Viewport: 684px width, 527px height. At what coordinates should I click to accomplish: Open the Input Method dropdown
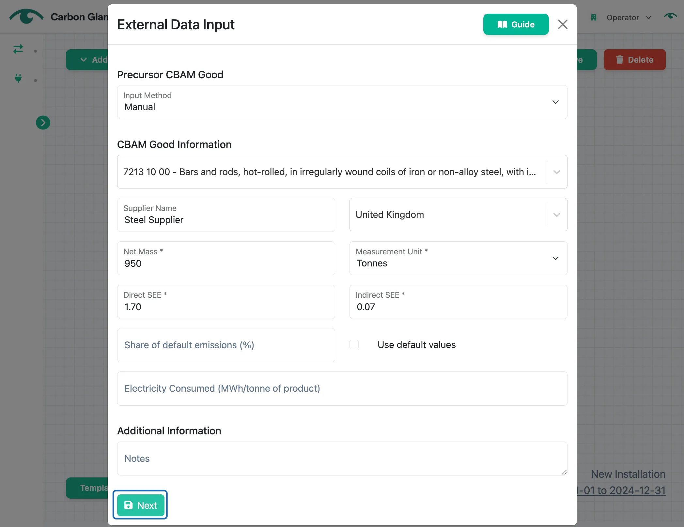click(x=342, y=102)
